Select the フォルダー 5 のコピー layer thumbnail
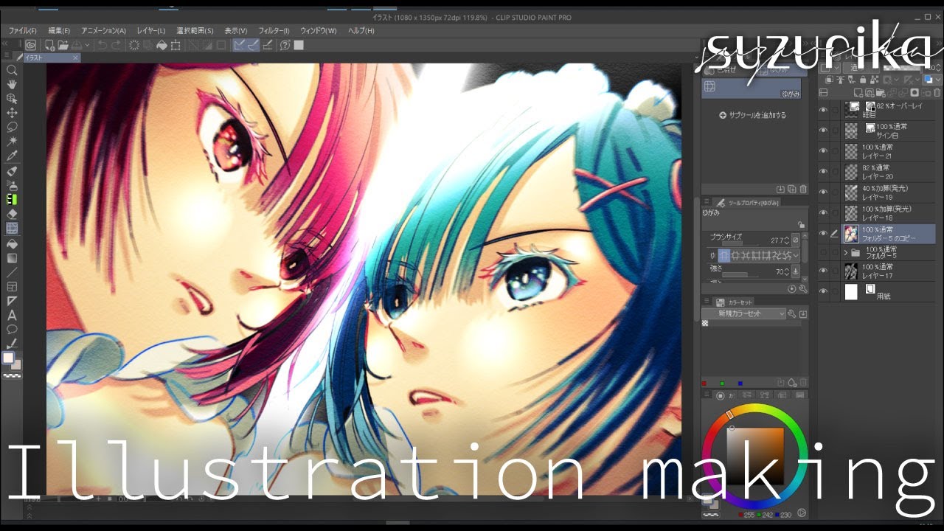This screenshot has height=531, width=944. tap(851, 234)
